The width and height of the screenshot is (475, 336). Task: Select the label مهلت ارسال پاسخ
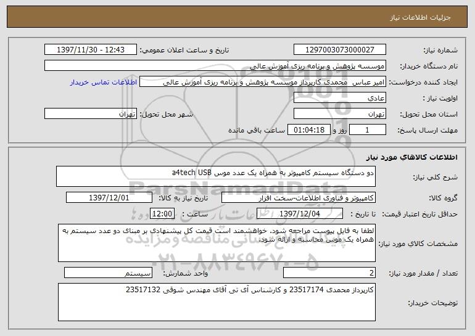coord(427,130)
